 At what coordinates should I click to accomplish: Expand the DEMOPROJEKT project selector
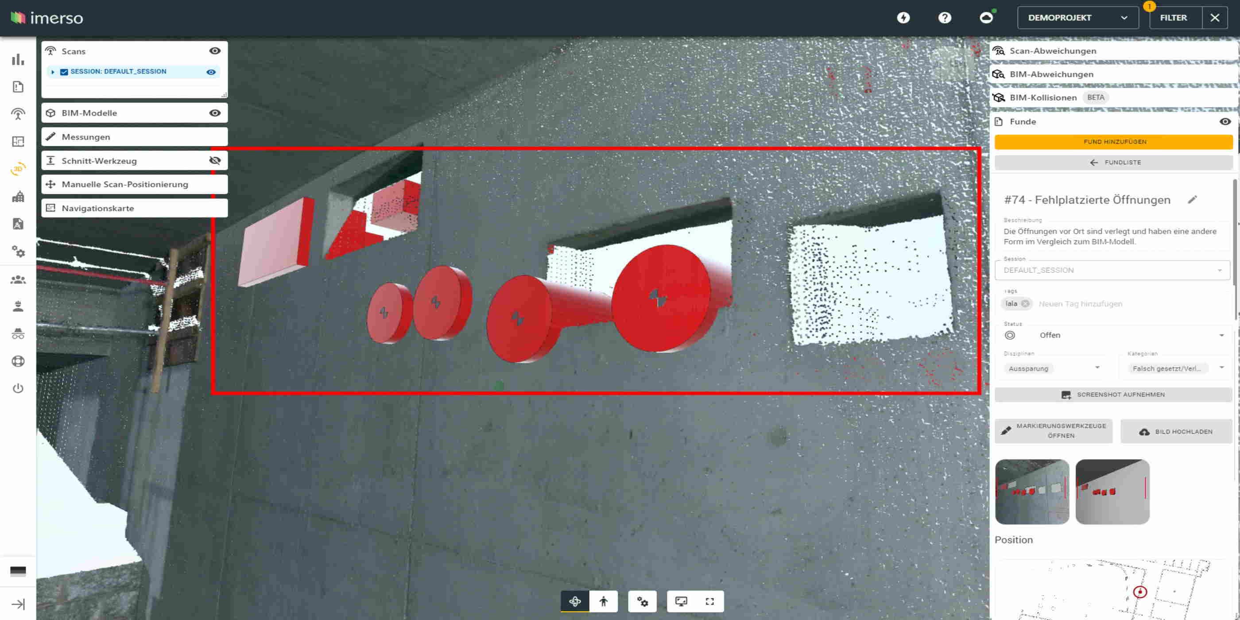1124,17
